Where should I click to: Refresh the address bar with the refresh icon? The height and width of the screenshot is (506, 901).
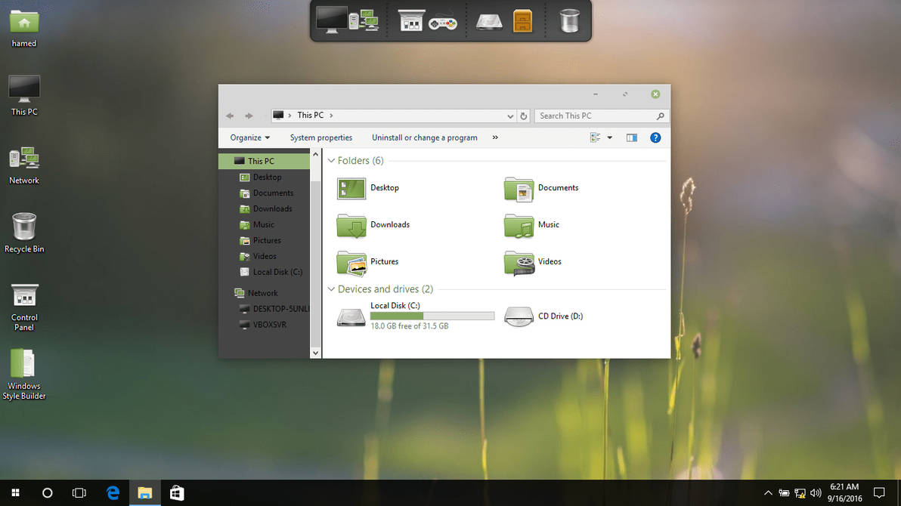(523, 115)
